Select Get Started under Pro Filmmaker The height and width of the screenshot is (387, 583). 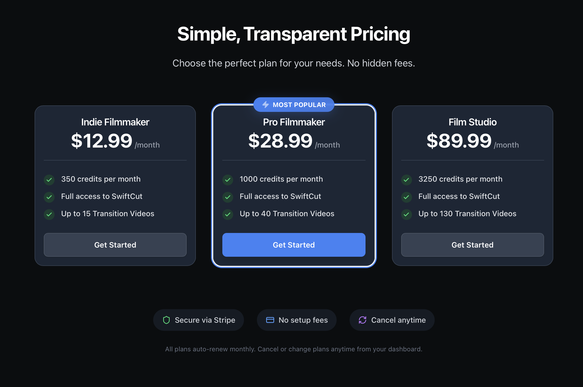click(x=294, y=245)
